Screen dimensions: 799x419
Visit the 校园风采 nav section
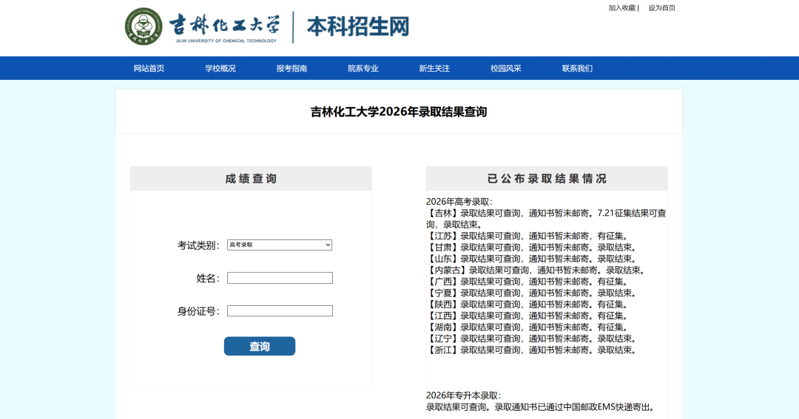click(505, 68)
